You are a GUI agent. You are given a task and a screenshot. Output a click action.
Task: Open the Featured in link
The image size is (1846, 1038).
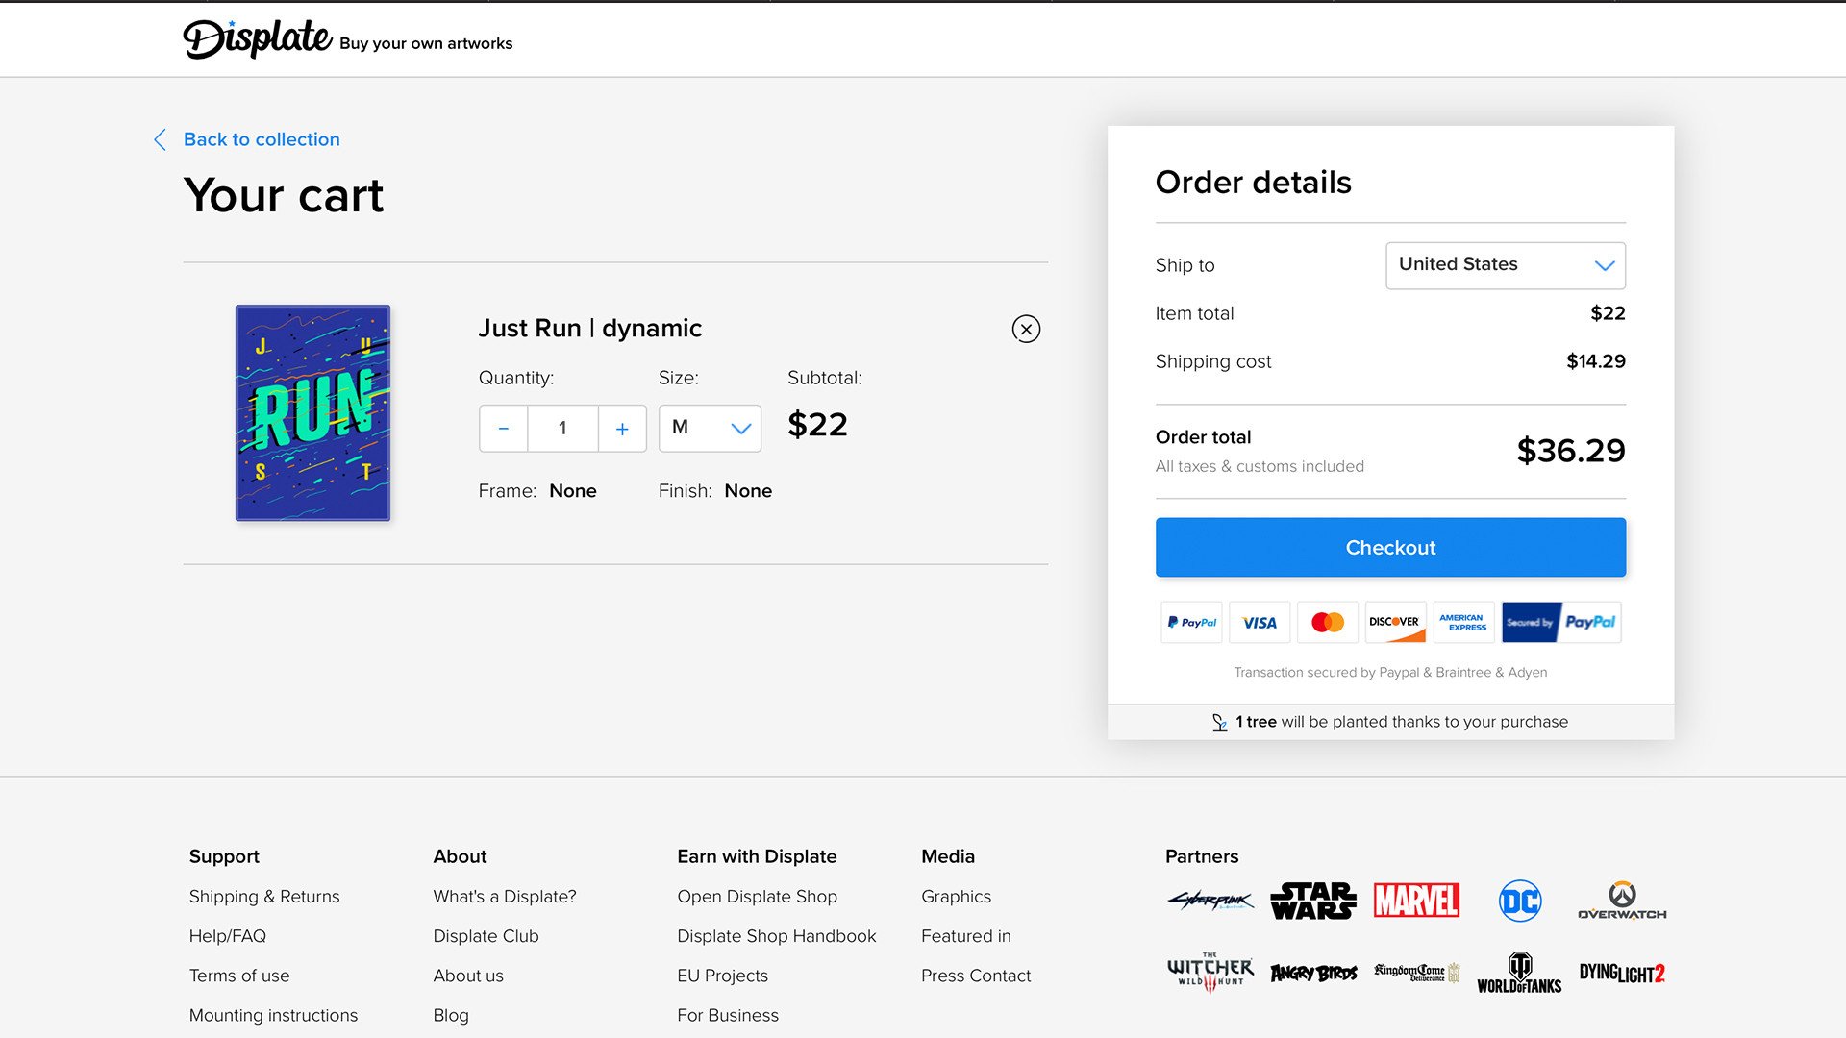966,936
